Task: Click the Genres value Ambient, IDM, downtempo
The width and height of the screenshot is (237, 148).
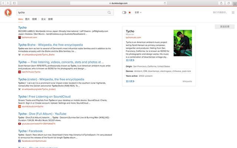Action: 163,71
